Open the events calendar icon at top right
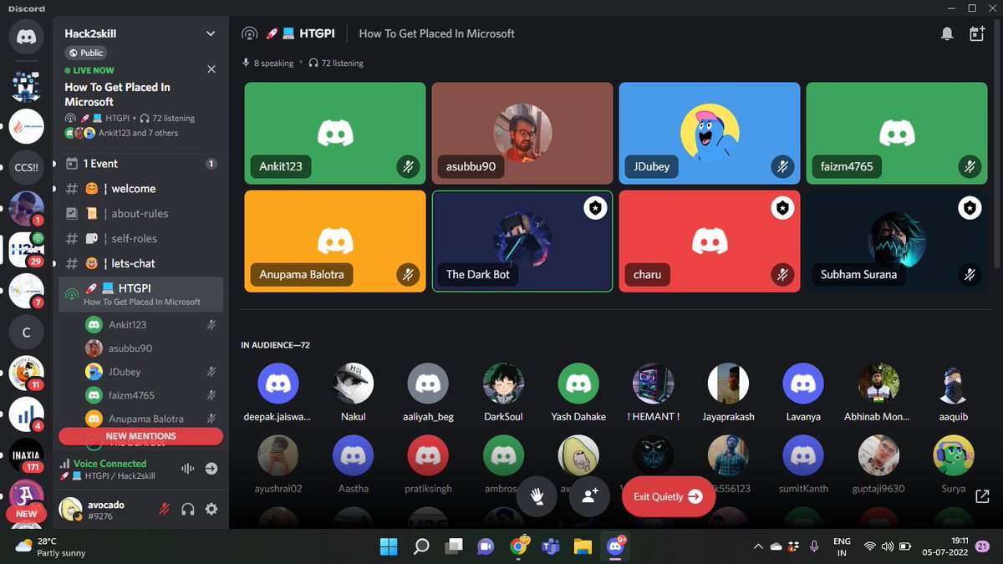1003x564 pixels. point(977,33)
